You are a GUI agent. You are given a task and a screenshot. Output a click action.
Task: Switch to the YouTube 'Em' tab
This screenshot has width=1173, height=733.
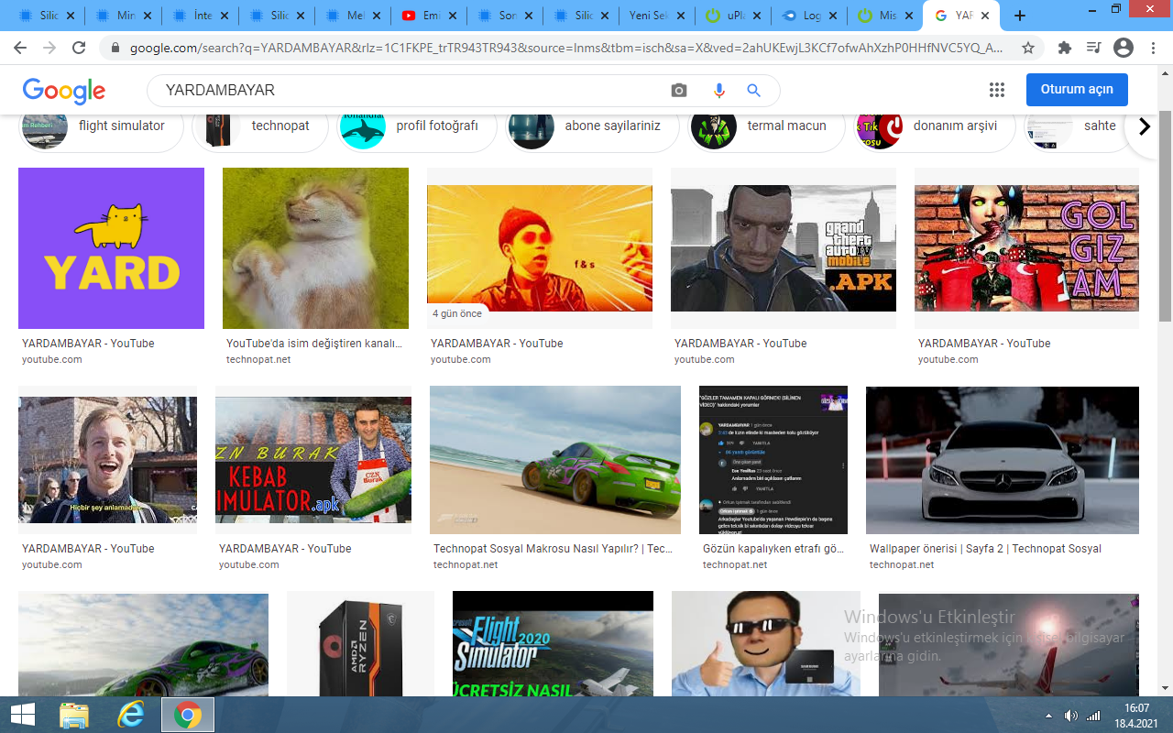click(x=428, y=16)
